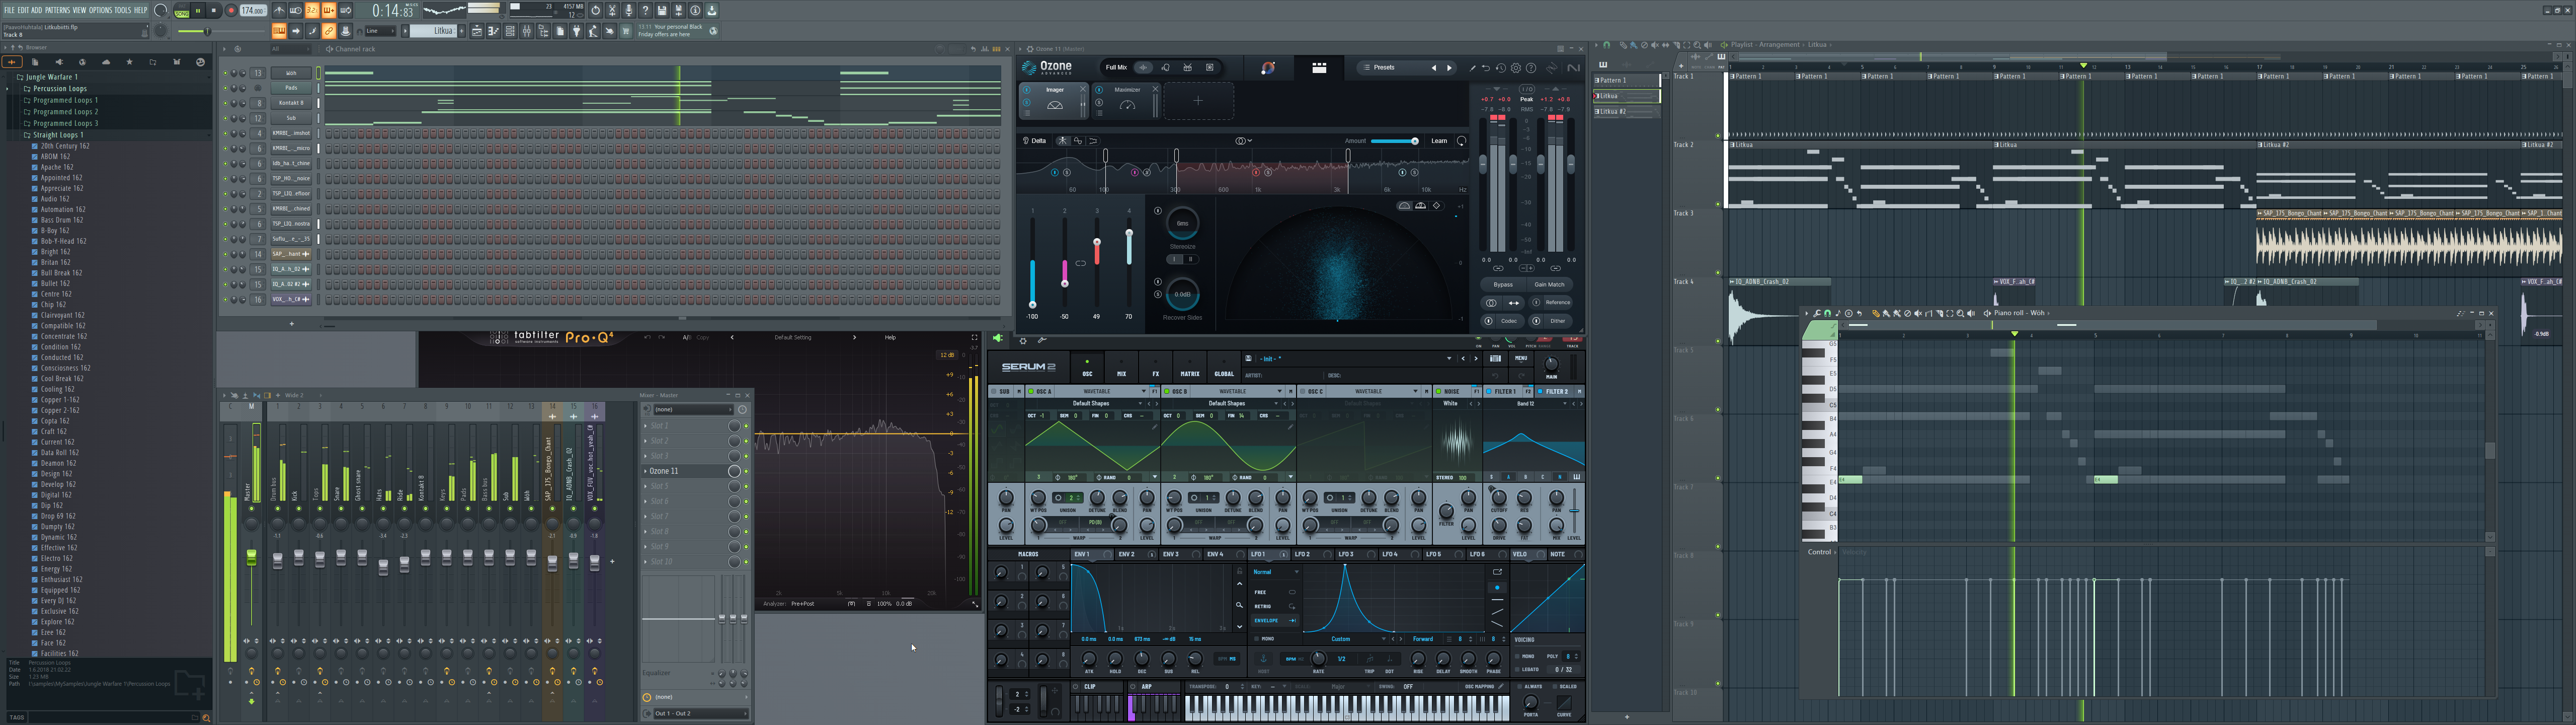This screenshot has height=725, width=2576.
Task: Open the mixer from the toolbar
Action: 527,31
